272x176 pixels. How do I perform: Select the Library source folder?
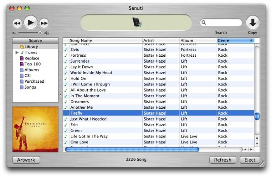(31, 47)
